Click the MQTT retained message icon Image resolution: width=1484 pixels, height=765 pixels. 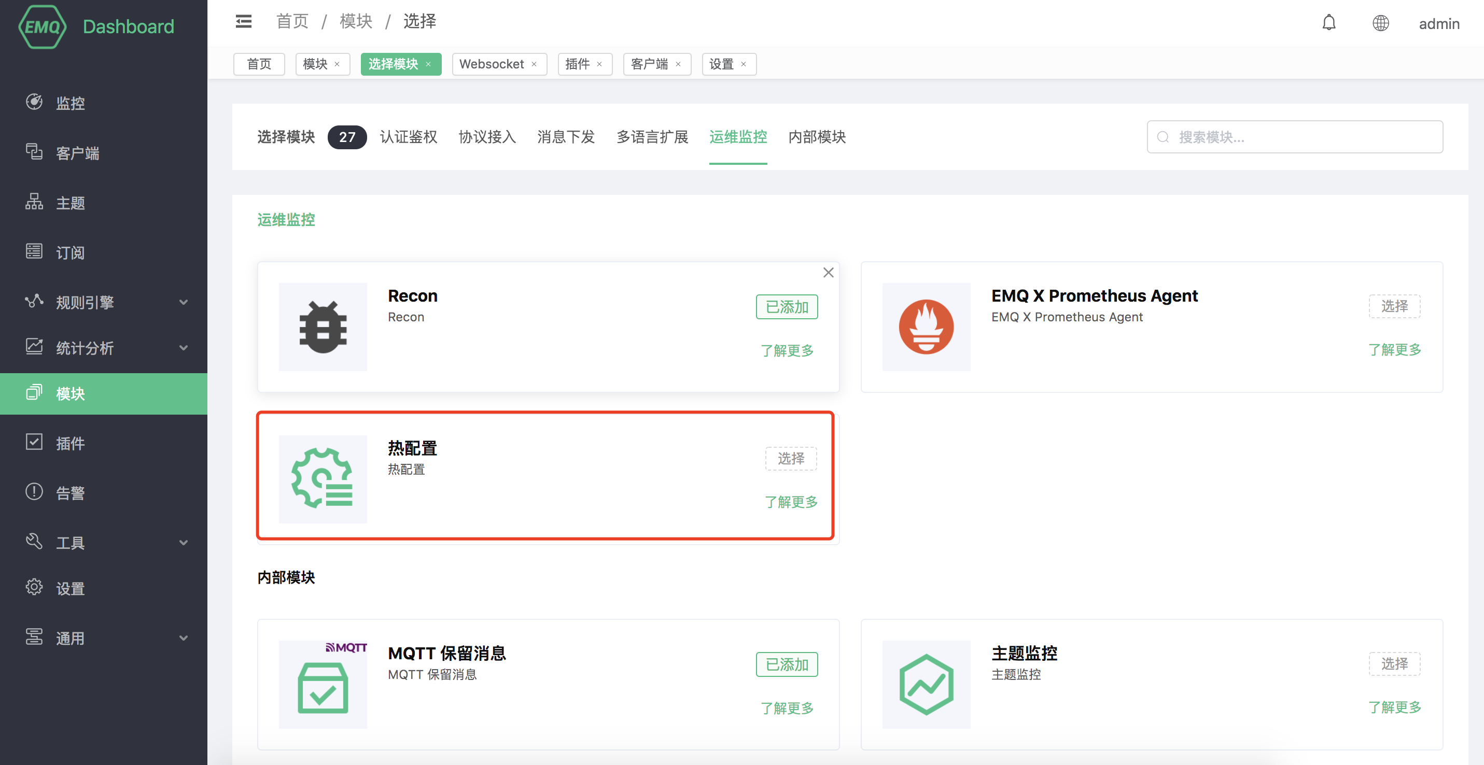pos(323,685)
